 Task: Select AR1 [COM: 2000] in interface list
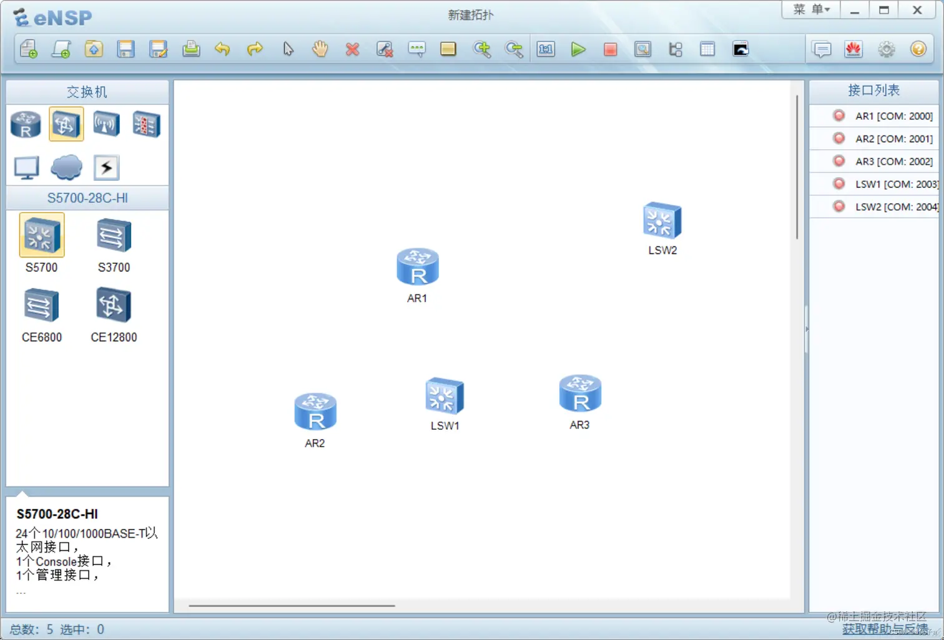pos(875,116)
